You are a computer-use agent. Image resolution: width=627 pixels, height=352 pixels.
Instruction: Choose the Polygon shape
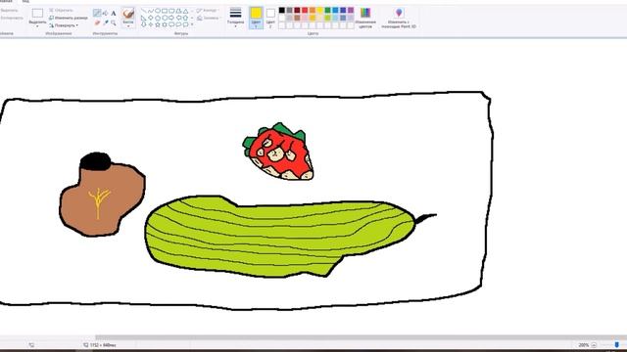(x=178, y=11)
